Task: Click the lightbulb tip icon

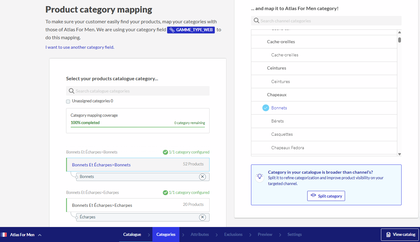Action: coord(260,177)
